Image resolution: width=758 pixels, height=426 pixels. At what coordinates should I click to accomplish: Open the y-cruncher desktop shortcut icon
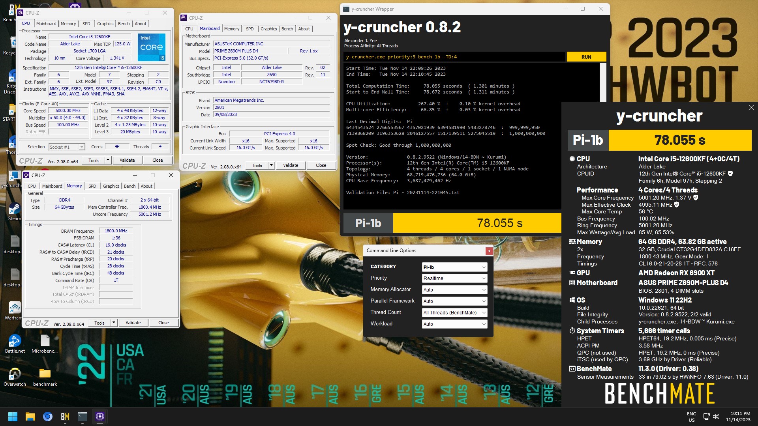pyautogui.click(x=14, y=176)
